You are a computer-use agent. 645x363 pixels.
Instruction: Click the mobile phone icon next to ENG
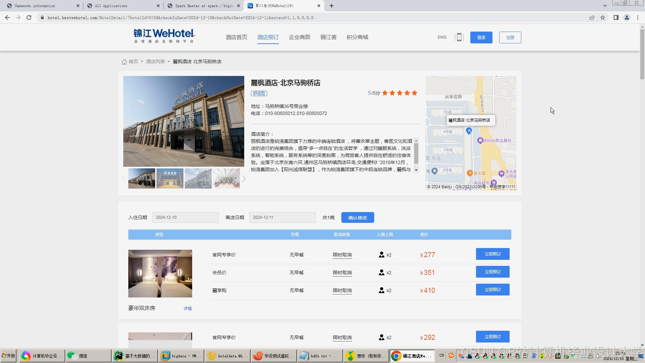(459, 37)
